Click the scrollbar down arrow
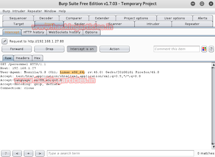 coord(214,147)
